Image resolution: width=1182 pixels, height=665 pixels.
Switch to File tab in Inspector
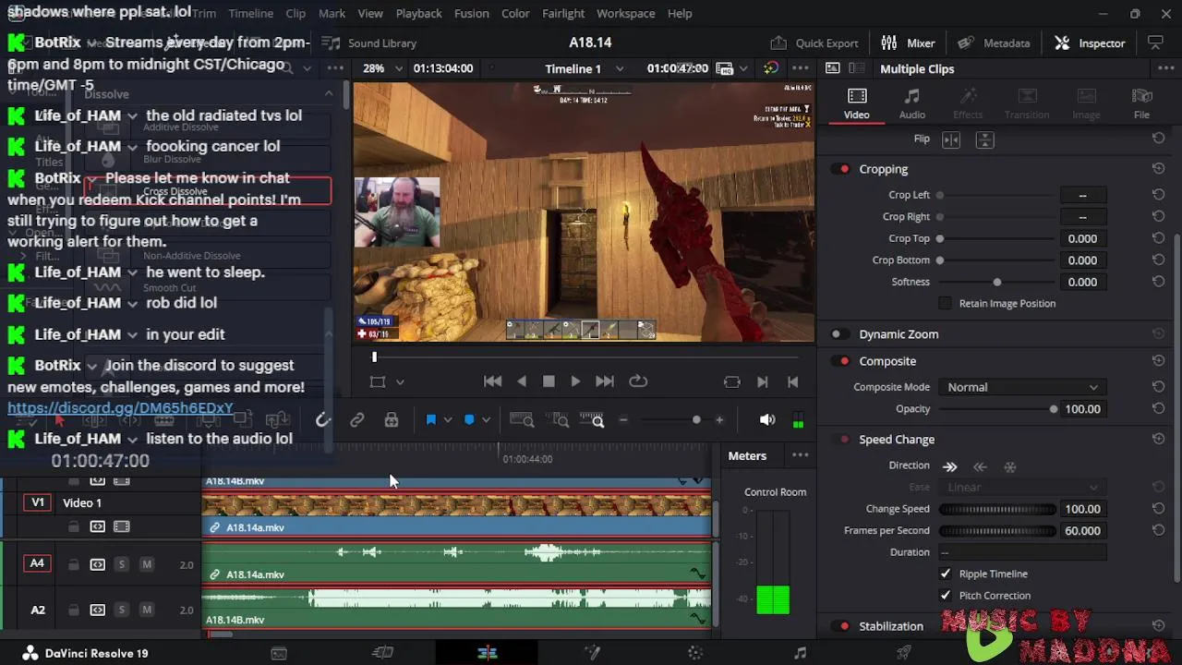tap(1141, 103)
